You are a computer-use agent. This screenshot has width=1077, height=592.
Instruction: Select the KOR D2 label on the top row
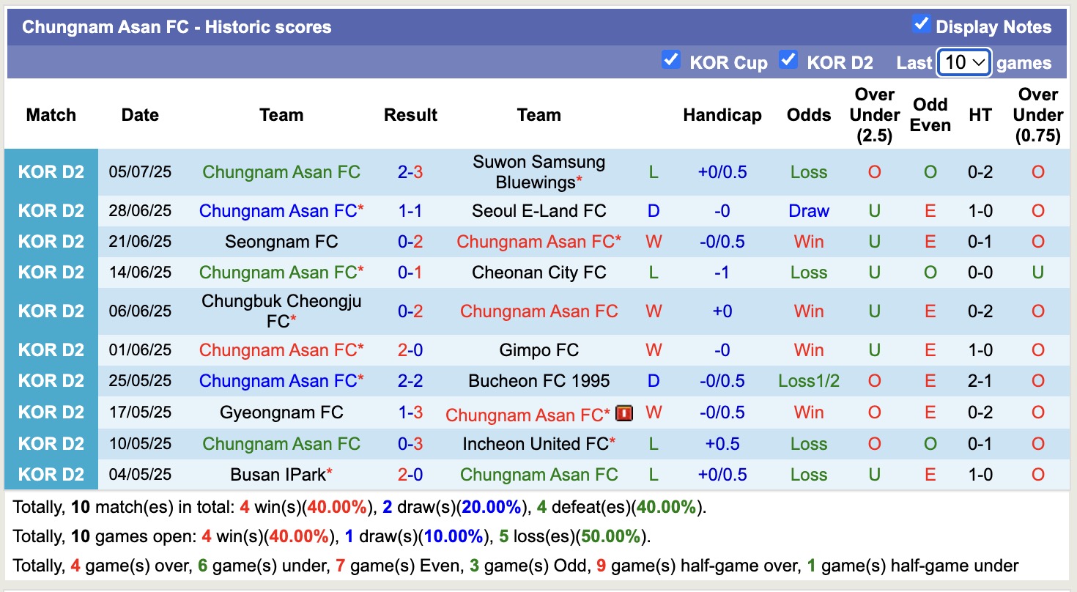[51, 171]
